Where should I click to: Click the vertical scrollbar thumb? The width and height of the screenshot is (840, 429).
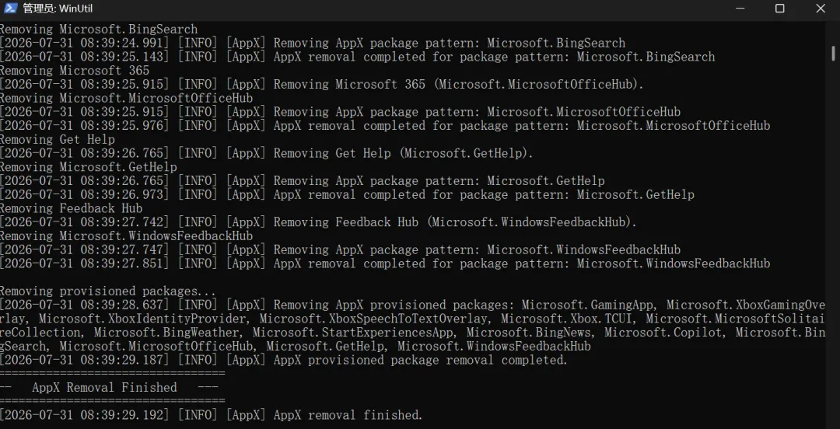pyautogui.click(x=834, y=53)
